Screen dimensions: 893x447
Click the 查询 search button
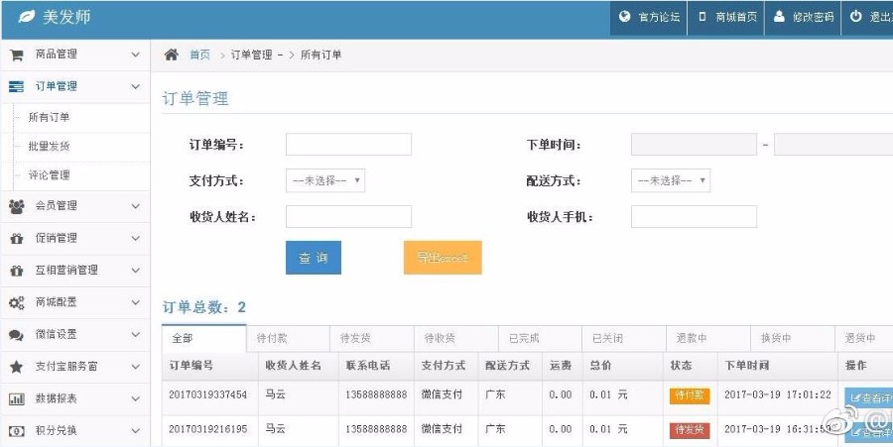314,258
